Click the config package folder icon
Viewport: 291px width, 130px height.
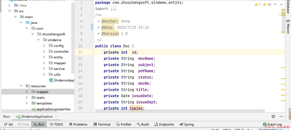pos(51,45)
